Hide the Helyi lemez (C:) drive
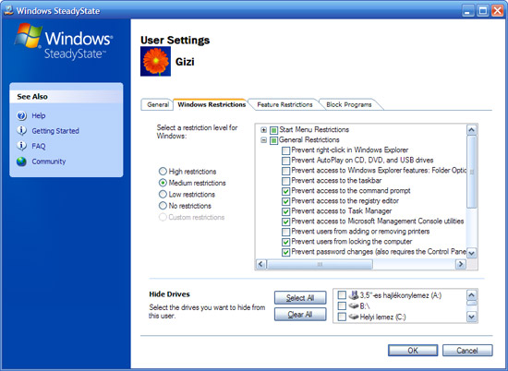 coord(342,317)
